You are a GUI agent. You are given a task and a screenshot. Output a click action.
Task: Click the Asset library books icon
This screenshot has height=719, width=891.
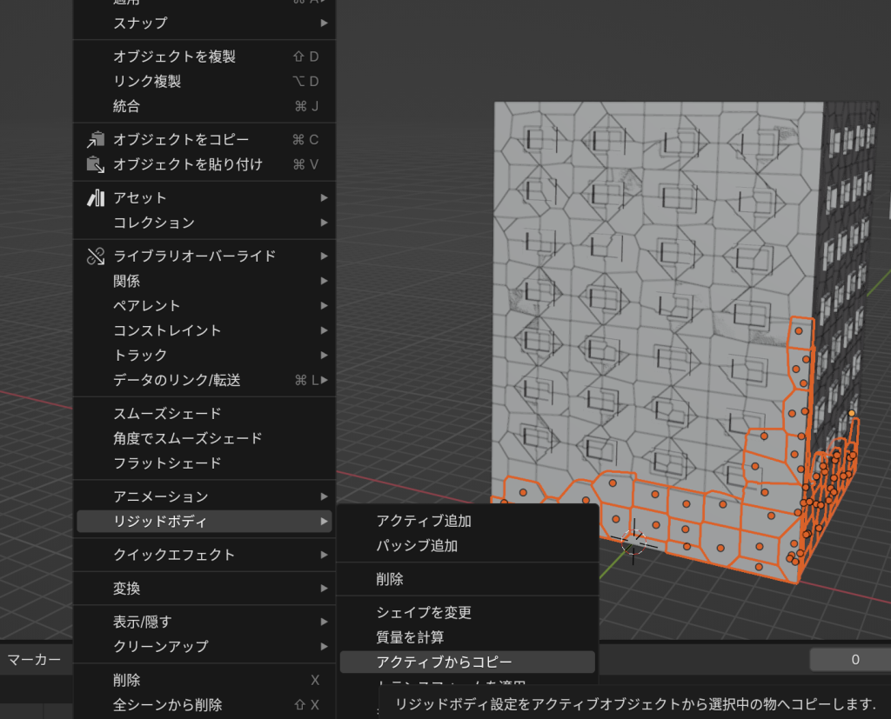point(96,198)
